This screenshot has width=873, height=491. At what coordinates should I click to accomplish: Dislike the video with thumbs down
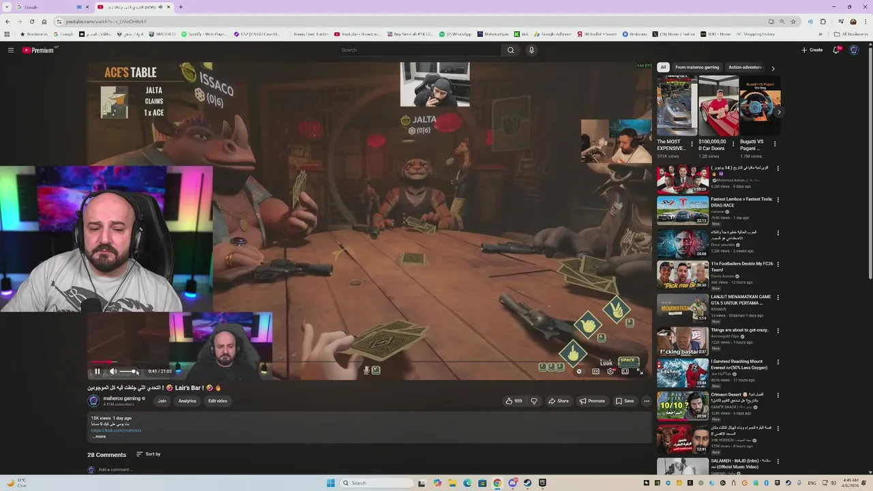[x=534, y=401]
